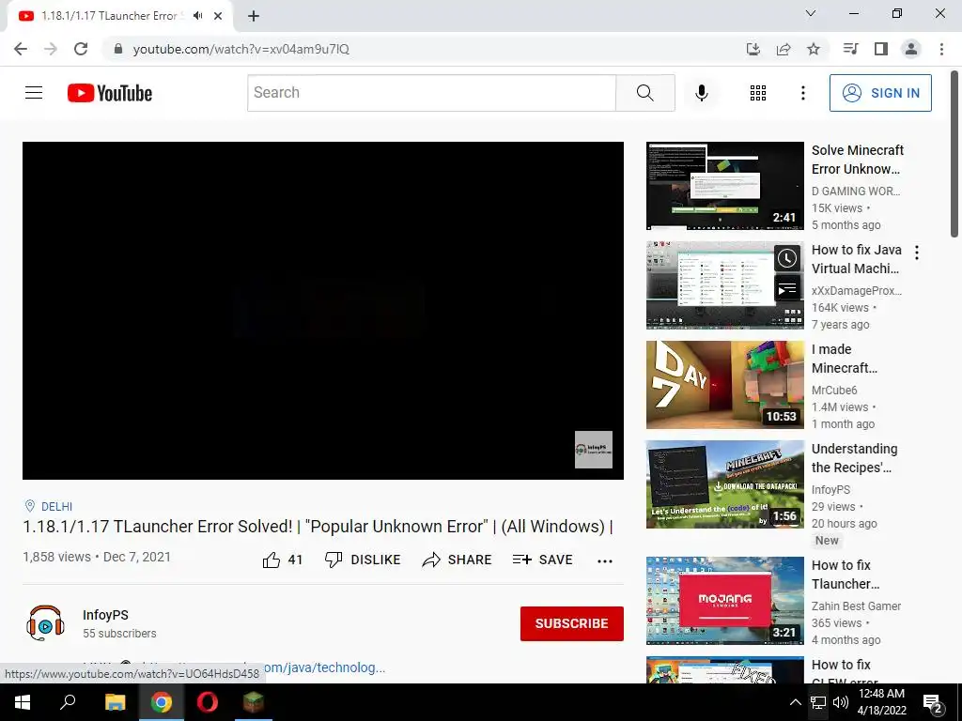962x721 pixels.
Task: Go to YouTube home via logo
Action: [110, 93]
